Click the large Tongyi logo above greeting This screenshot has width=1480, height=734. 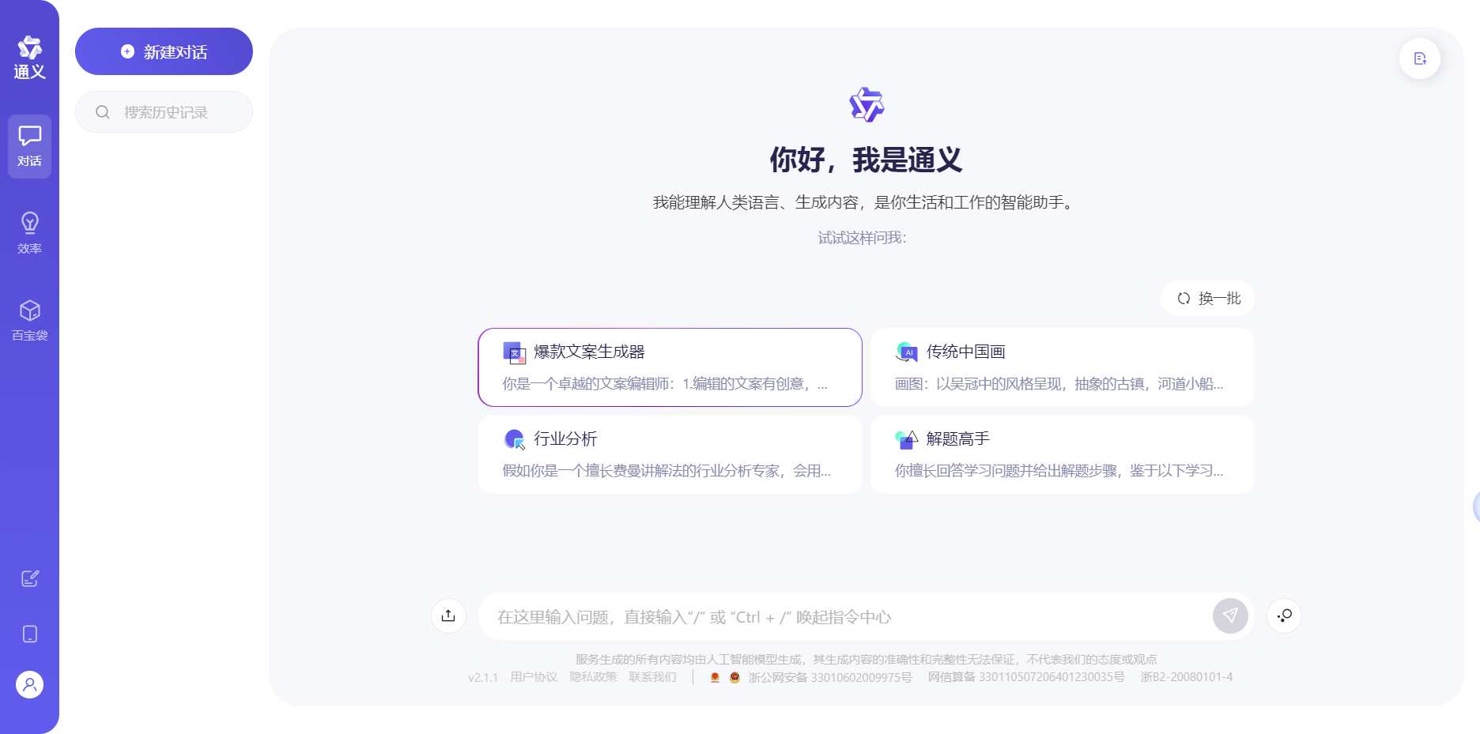coord(866,104)
